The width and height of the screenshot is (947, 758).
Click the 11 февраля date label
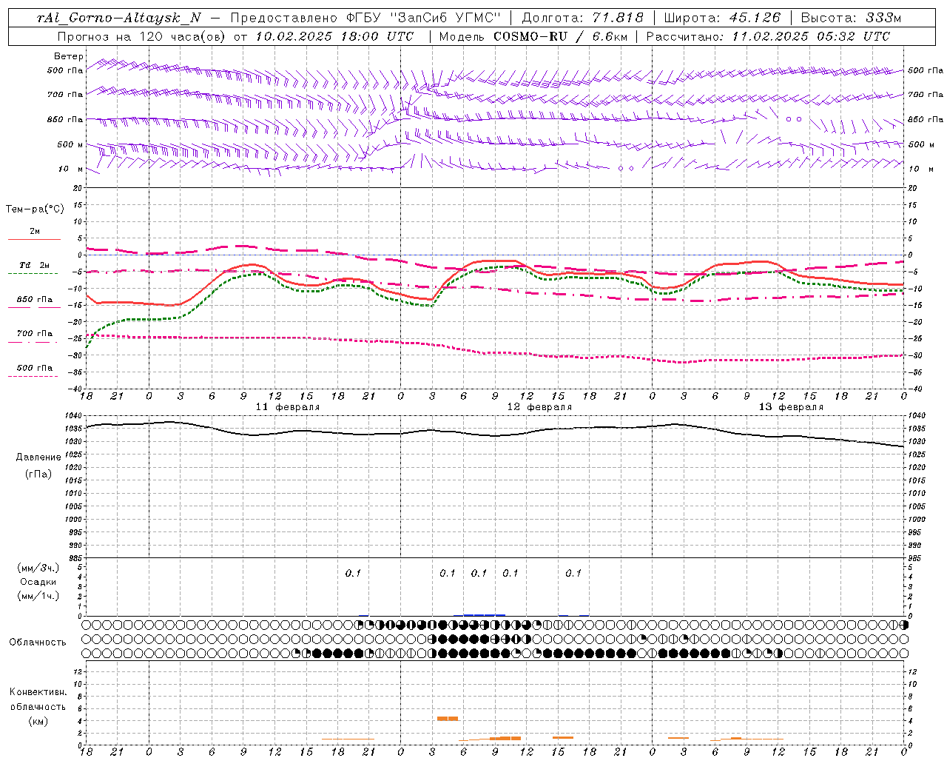pyautogui.click(x=288, y=407)
